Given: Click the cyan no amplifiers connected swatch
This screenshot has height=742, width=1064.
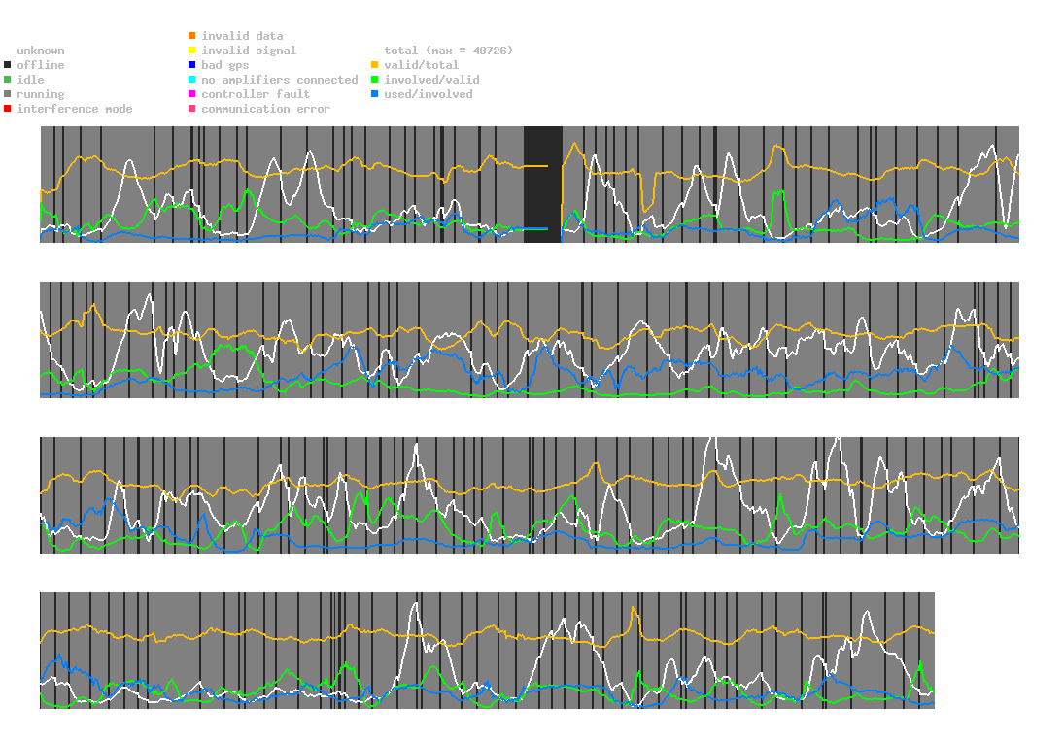Looking at the screenshot, I should [x=192, y=80].
